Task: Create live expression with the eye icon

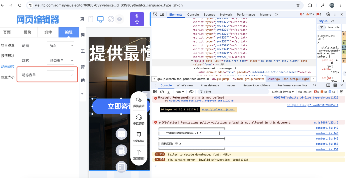Action: click(x=191, y=92)
